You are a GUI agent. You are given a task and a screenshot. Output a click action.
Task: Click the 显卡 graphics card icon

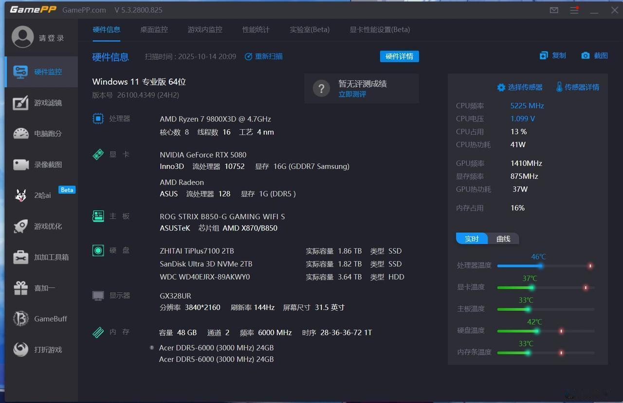coord(98,154)
